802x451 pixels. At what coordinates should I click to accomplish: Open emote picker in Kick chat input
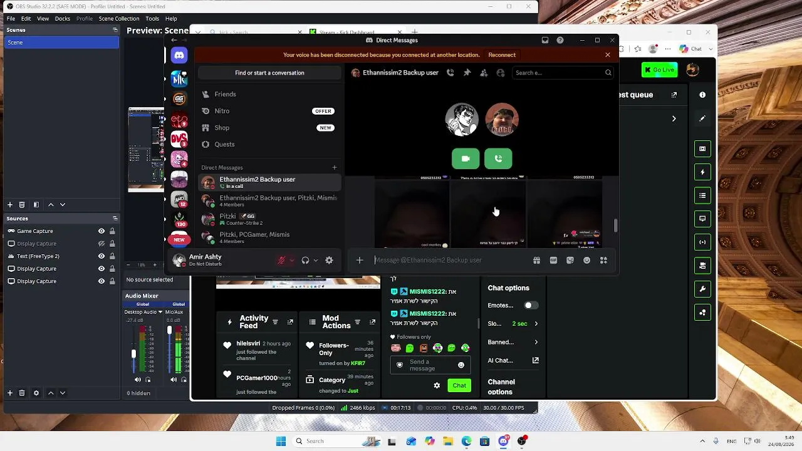click(x=461, y=365)
